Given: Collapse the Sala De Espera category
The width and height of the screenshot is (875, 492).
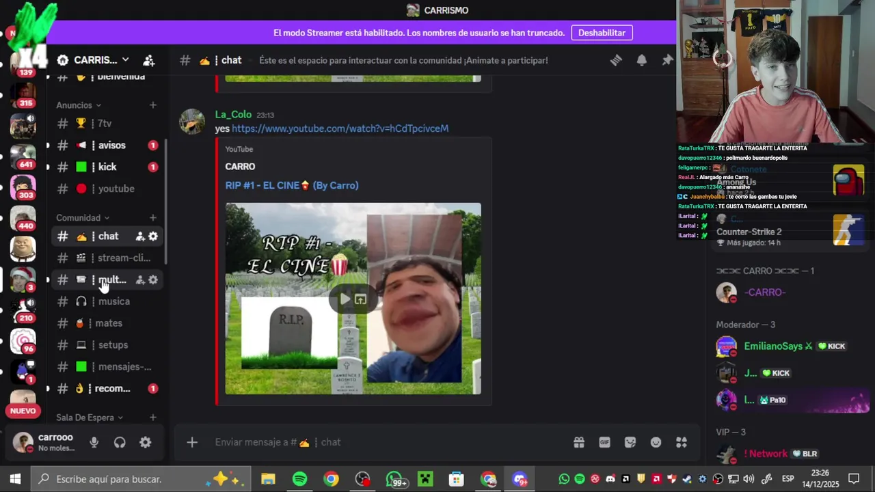Looking at the screenshot, I should [90, 418].
